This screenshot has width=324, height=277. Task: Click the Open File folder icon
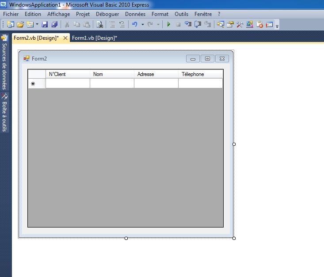20,24
